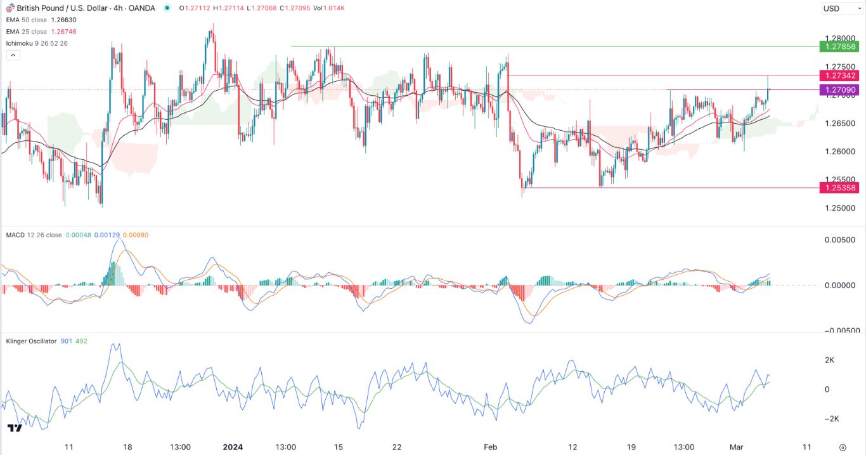Click the 2024 label on the time axis
Viewport: 866px width, 455px height.
233,447
